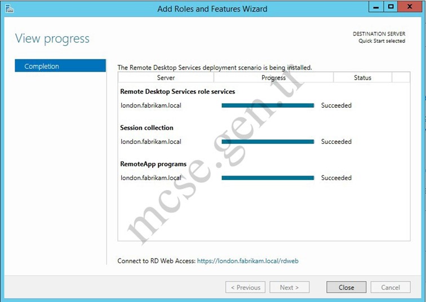Image resolution: width=426 pixels, height=302 pixels.
Task: Click the Previous button
Action: point(245,287)
